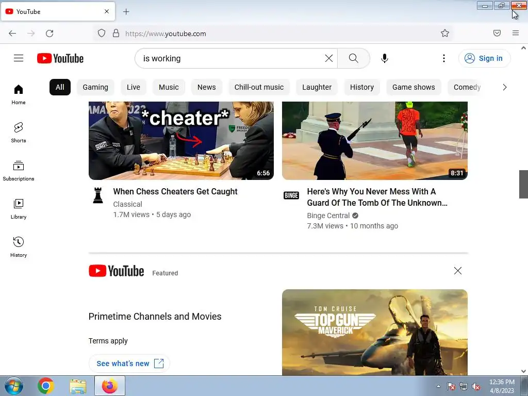Open the Tomb Guard video thumbnail
Viewport: 528px width, 396px height.
(x=375, y=141)
